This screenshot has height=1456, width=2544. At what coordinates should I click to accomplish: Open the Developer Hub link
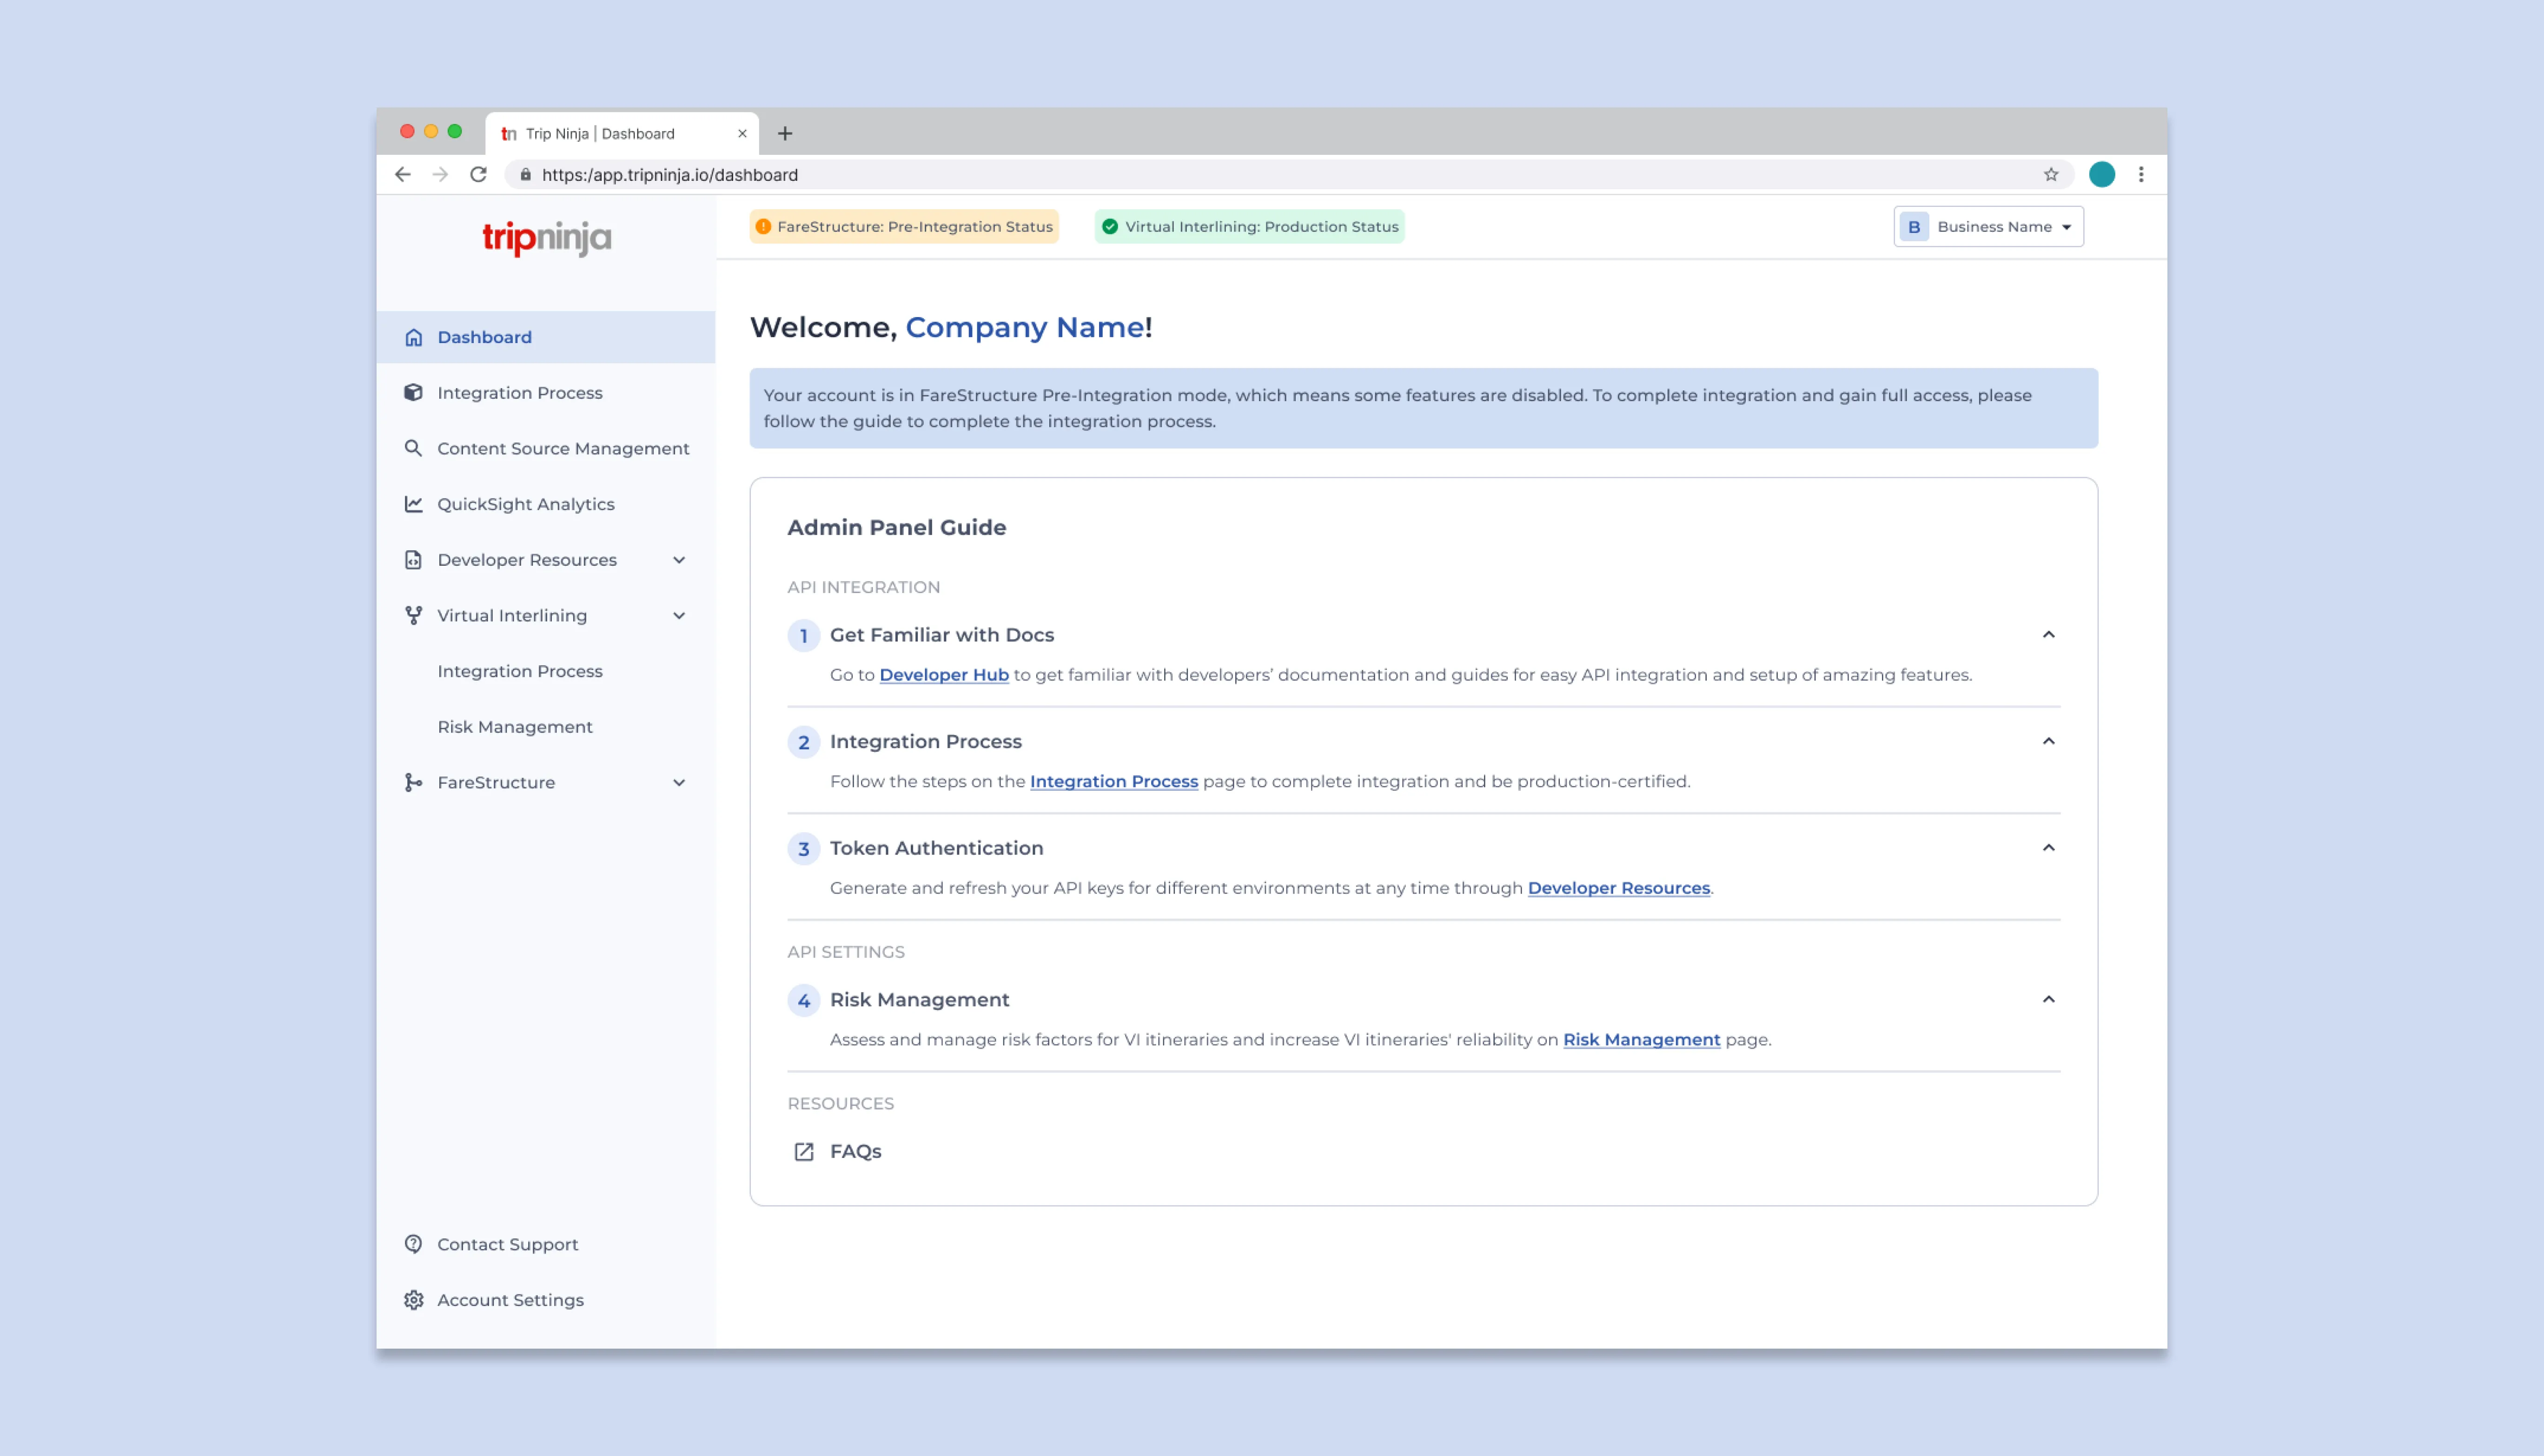point(943,675)
